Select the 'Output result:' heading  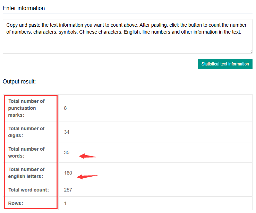pyautogui.click(x=19, y=81)
